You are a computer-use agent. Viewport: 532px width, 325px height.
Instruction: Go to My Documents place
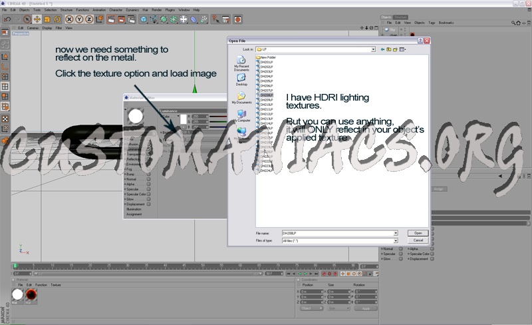click(x=241, y=98)
